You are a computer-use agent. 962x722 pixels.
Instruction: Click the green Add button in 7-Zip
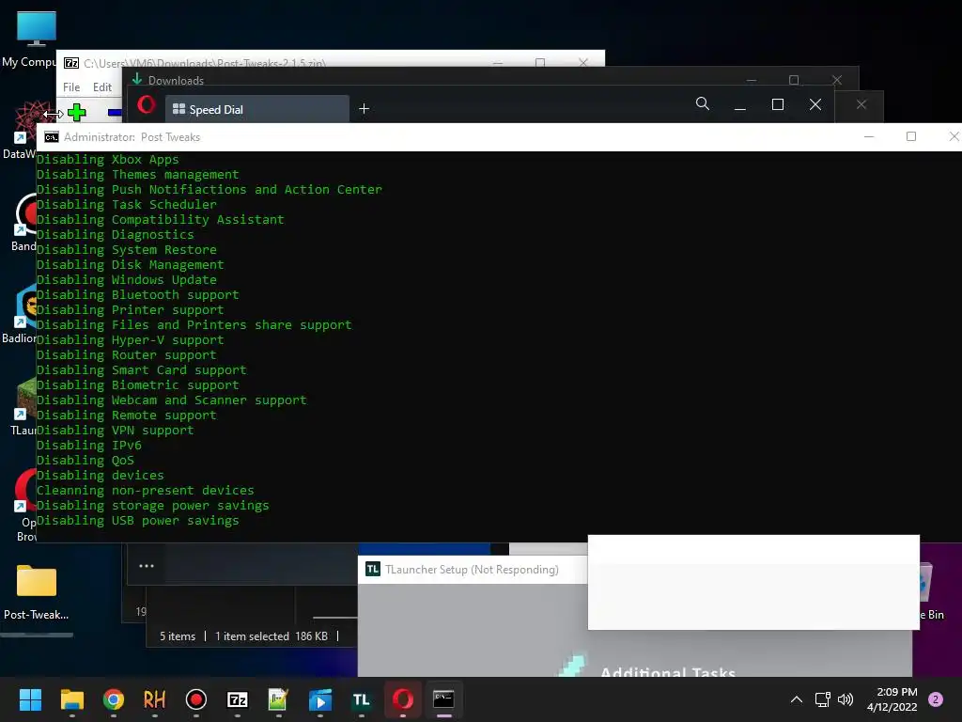(x=77, y=113)
